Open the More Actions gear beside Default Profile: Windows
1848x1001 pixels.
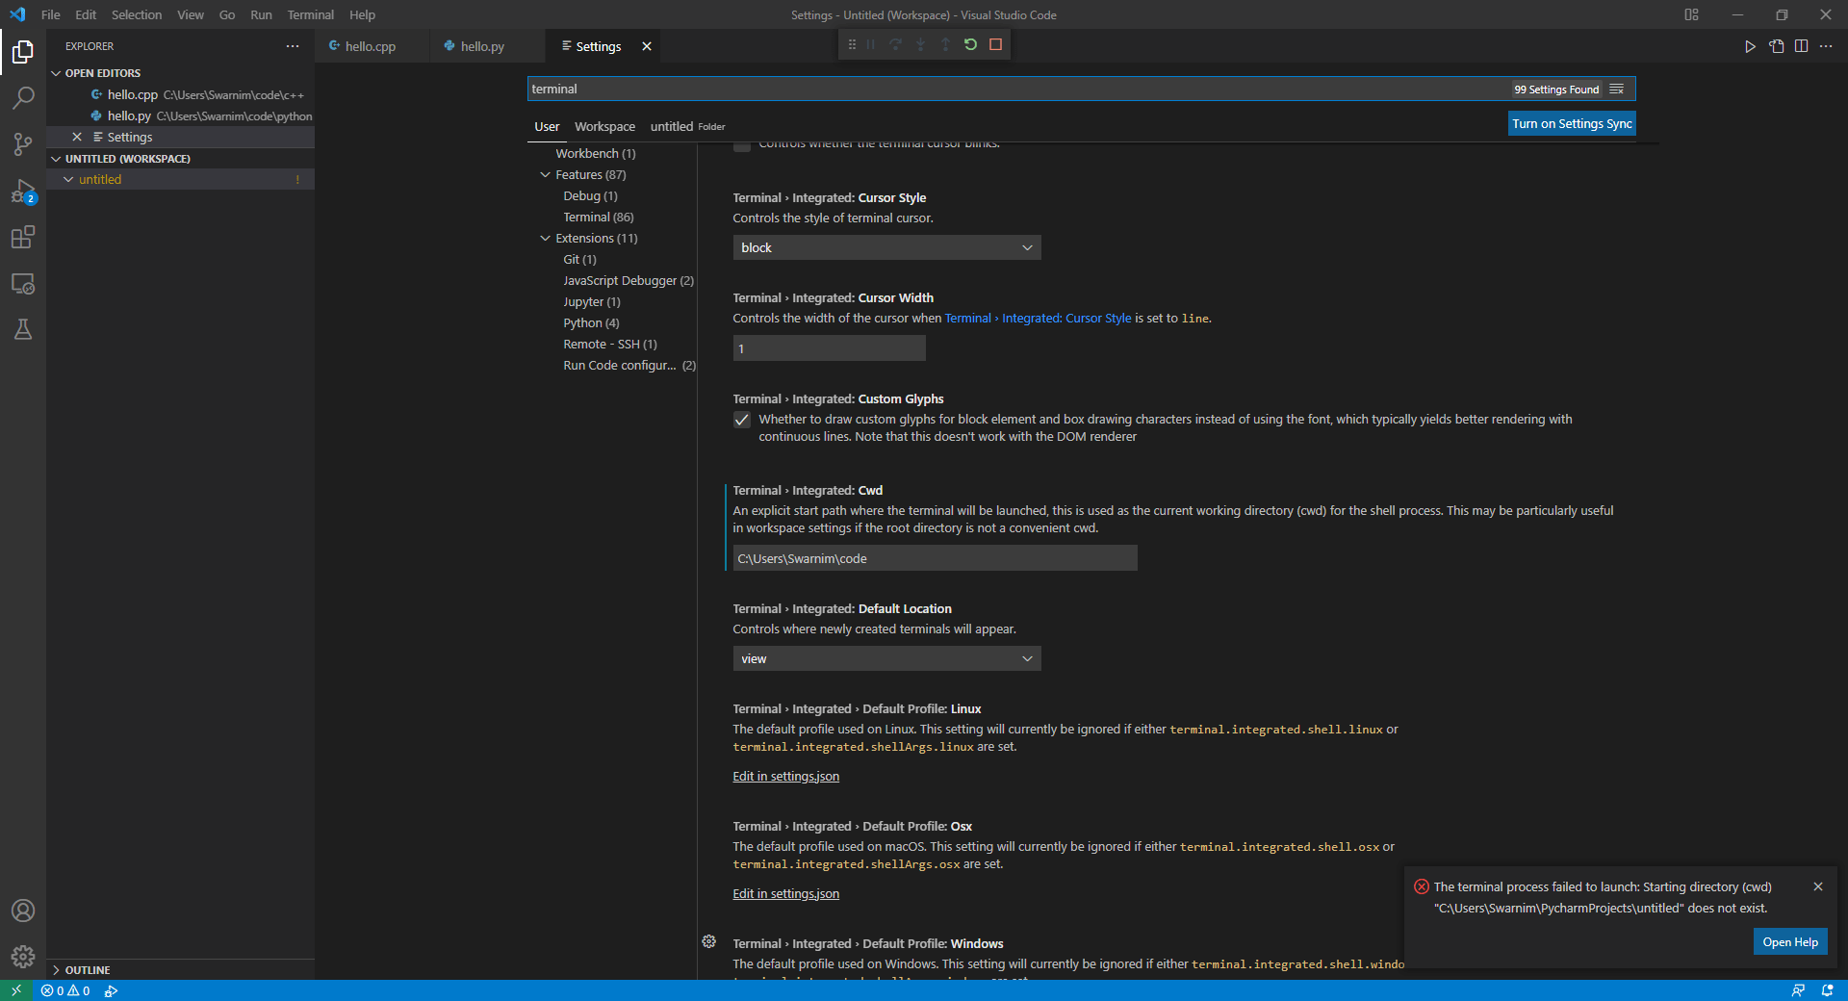709,941
